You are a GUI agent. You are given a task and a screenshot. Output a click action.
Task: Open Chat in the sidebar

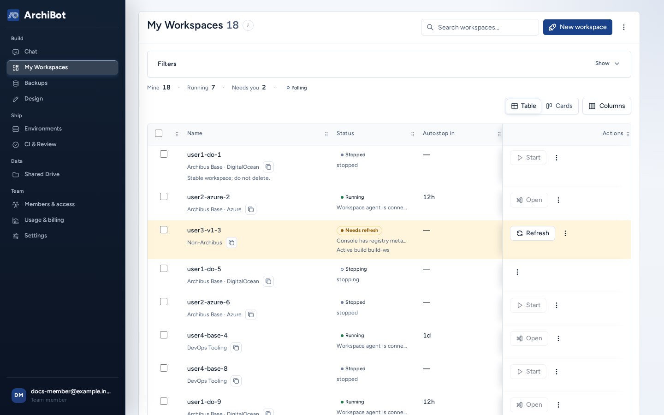(x=62, y=52)
